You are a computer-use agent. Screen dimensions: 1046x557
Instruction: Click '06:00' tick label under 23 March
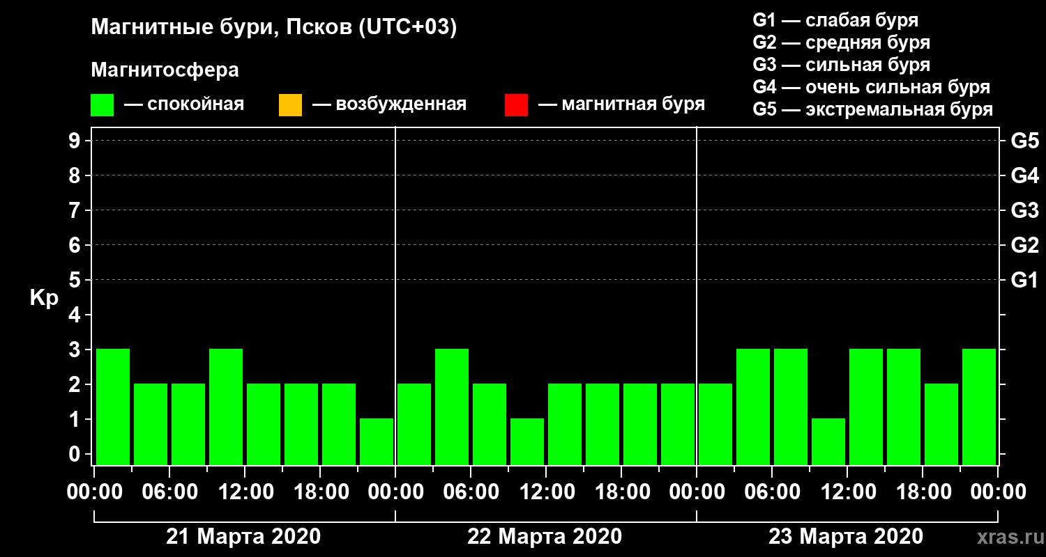pos(772,492)
